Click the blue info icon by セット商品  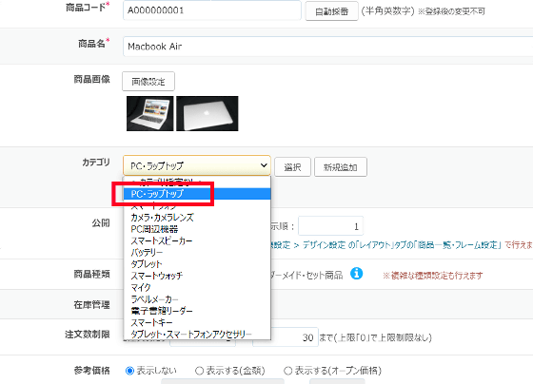coord(356,274)
